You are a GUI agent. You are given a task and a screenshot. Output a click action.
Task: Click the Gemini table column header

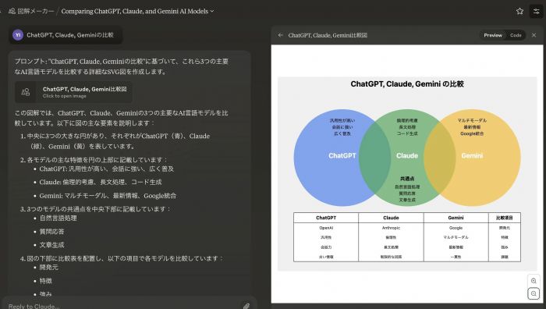(x=456, y=218)
